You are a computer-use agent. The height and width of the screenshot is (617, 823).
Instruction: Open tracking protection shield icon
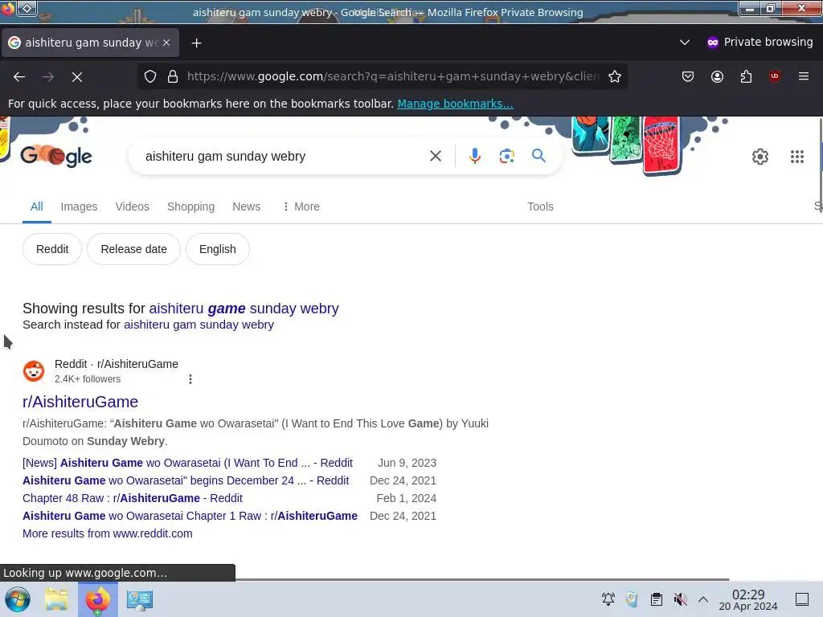coord(150,76)
